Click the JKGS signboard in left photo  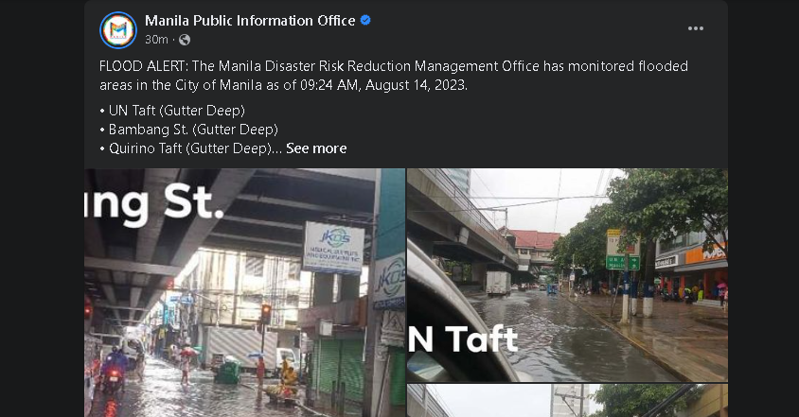coord(333,248)
